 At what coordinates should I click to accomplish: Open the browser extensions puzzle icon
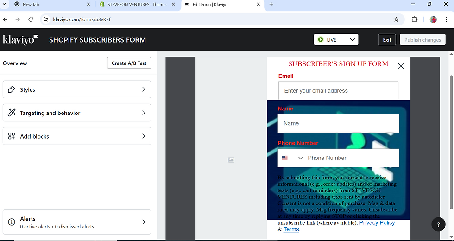414,19
